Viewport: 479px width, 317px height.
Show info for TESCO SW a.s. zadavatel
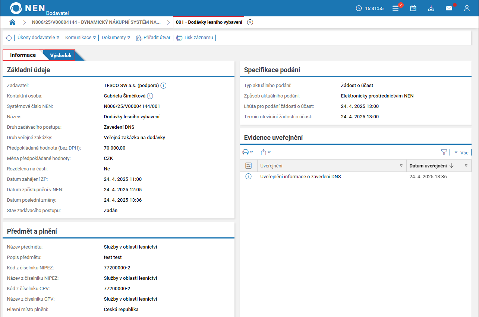pyautogui.click(x=163, y=86)
